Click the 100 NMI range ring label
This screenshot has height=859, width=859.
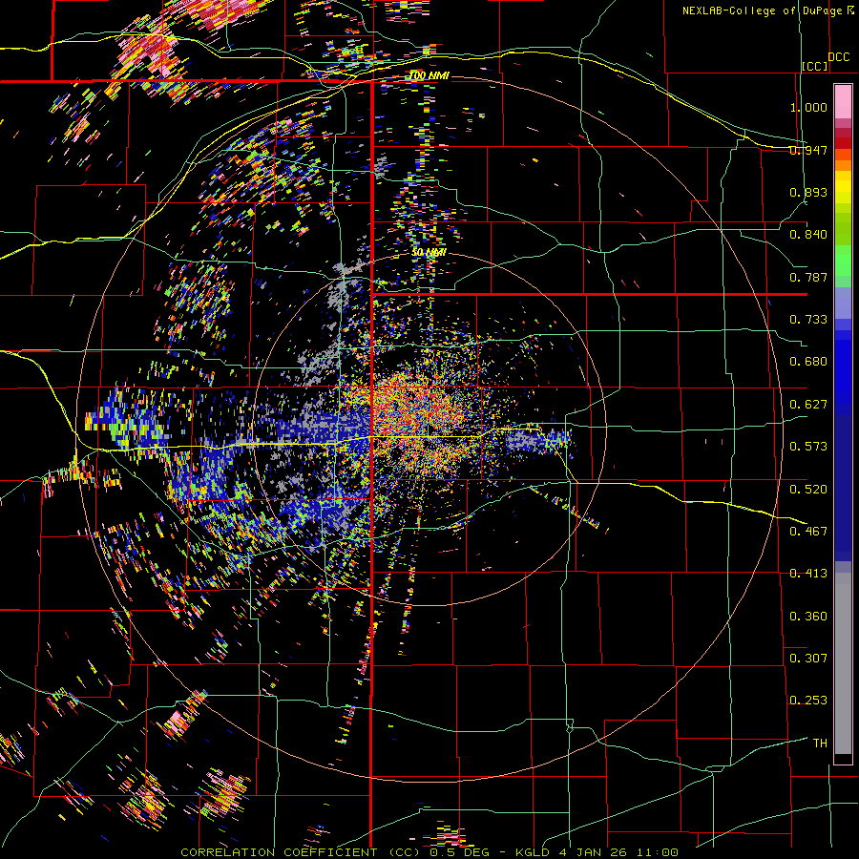[429, 75]
